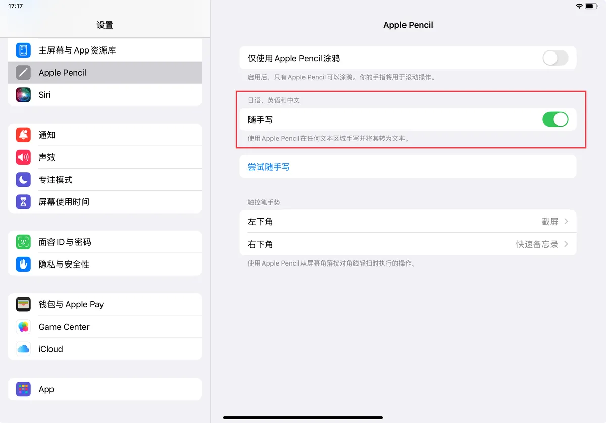This screenshot has width=606, height=423.
Task: Tap the Apple Pencil page title
Action: tap(408, 25)
